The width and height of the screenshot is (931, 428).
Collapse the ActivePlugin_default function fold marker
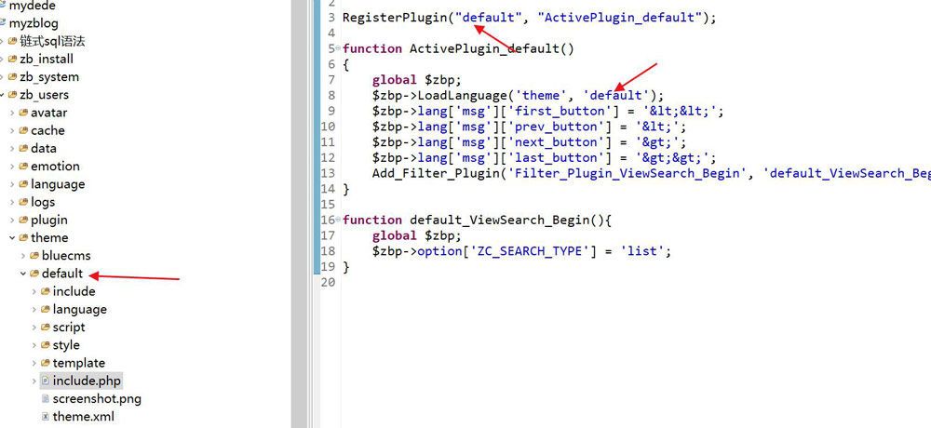click(338, 48)
